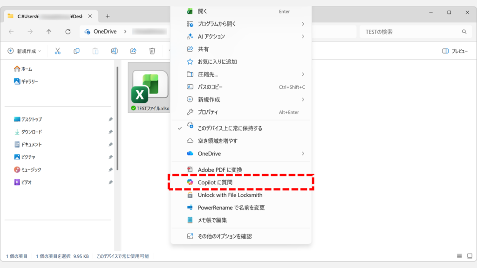Open Home in the navigation pane
Screen dimensions: 477x268
[23, 69]
